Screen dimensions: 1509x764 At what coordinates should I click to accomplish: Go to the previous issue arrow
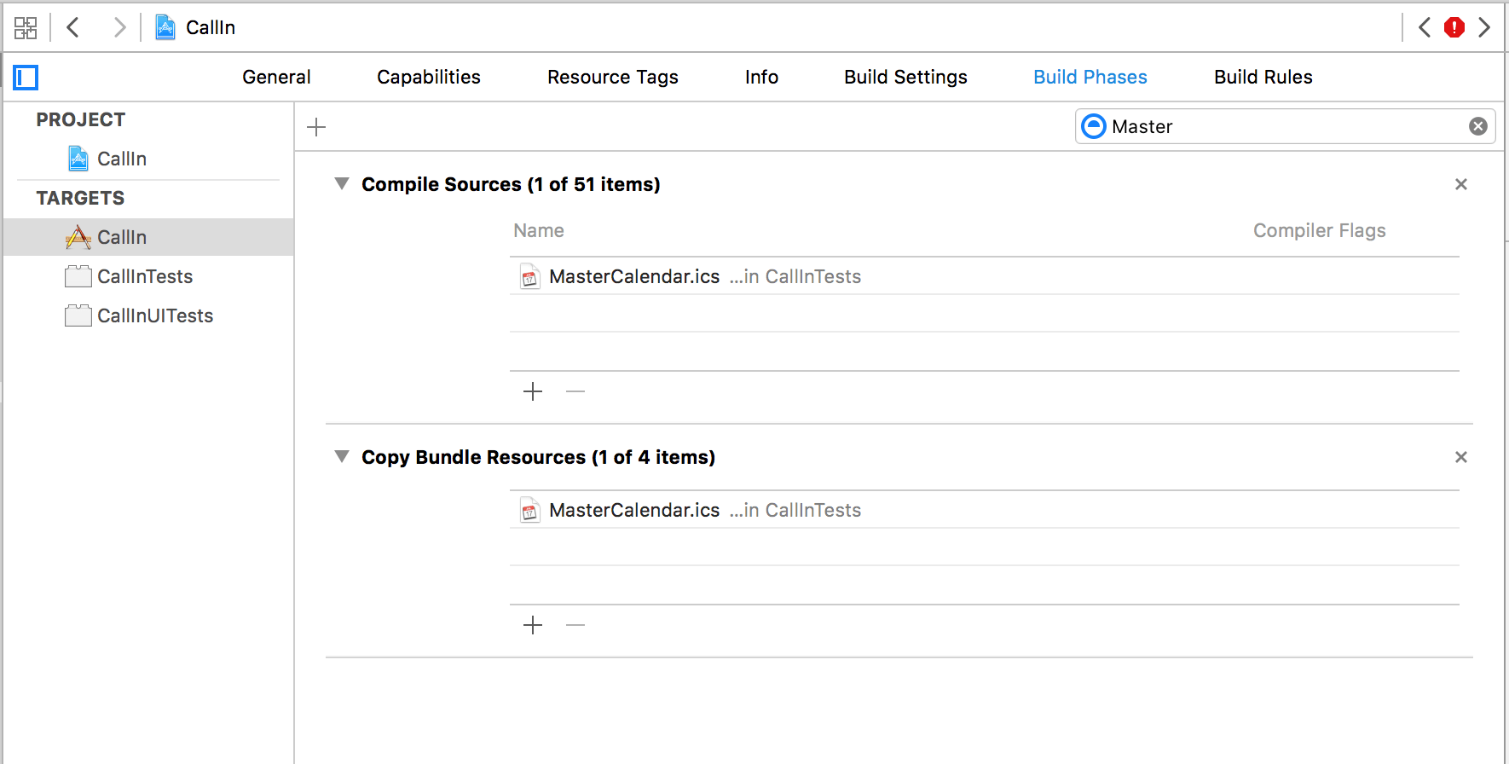[1425, 28]
